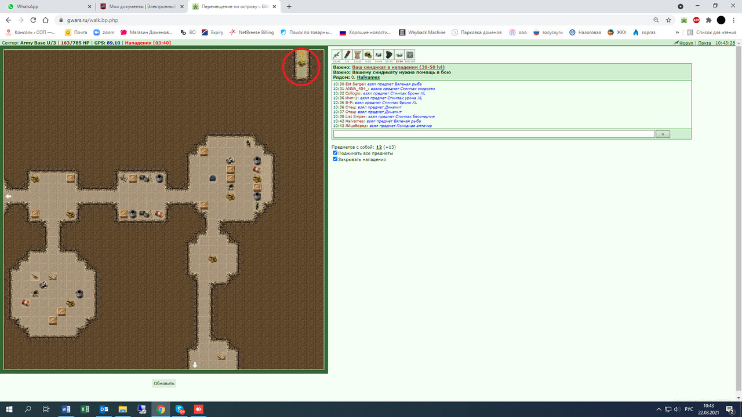Click the white down arrow map exit
The height and width of the screenshot is (417, 742).
click(195, 365)
